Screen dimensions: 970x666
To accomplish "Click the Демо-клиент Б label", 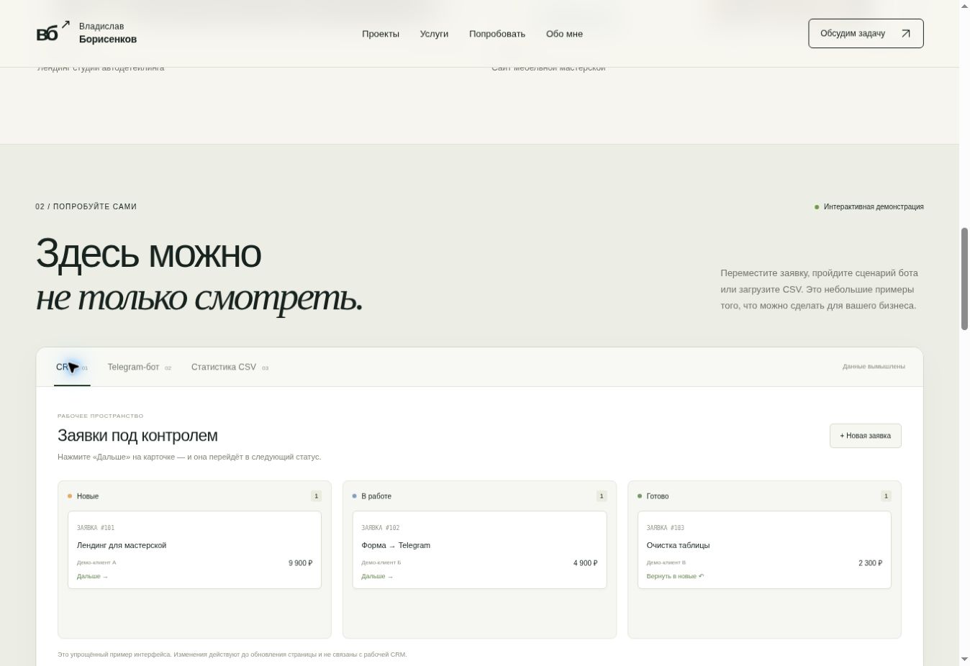I will (x=381, y=562).
